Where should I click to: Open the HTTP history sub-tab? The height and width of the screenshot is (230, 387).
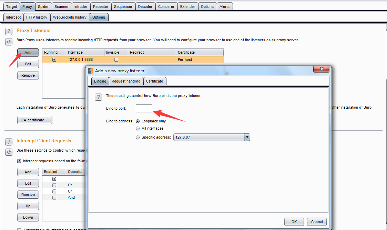pyautogui.click(x=37, y=17)
